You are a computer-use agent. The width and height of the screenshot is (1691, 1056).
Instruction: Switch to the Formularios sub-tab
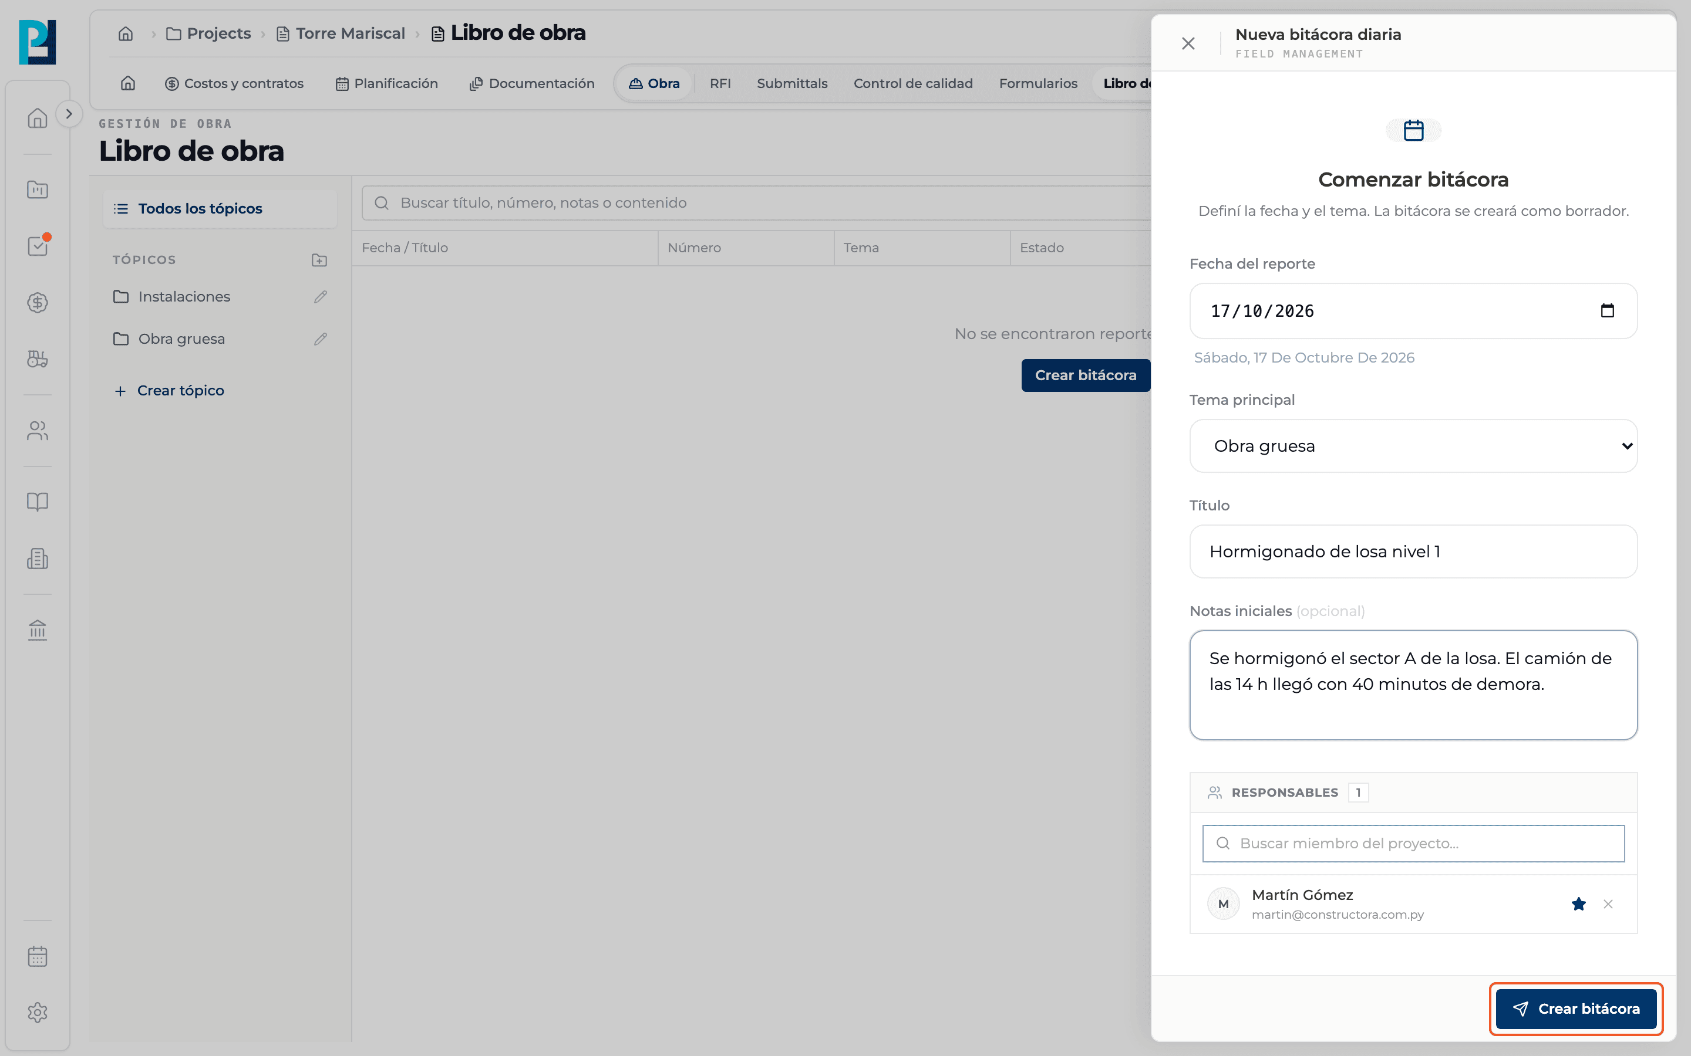coord(1037,83)
